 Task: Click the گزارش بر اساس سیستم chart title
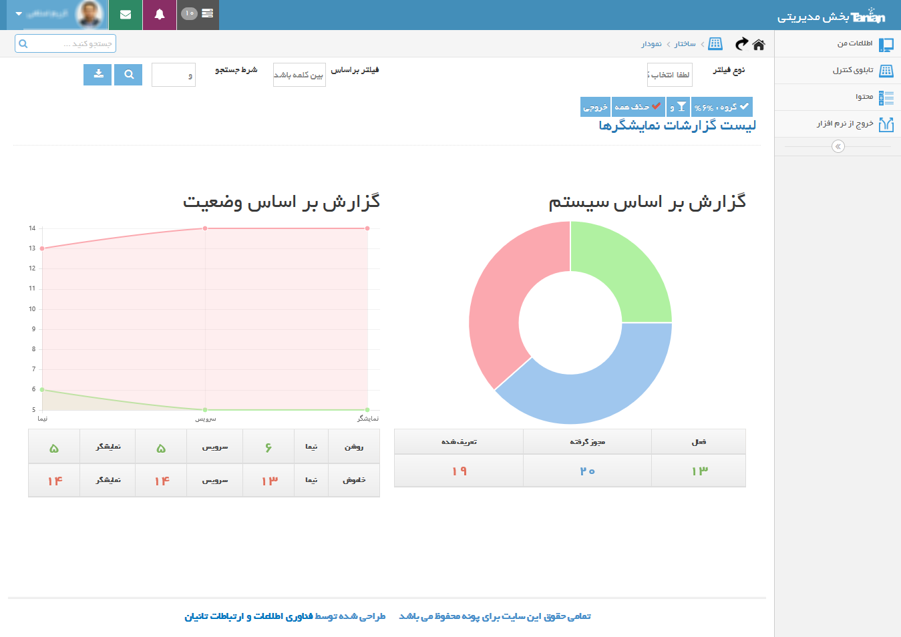coord(647,202)
